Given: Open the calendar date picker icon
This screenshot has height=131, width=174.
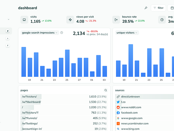Looking at the screenshot, I should click(x=172, y=8).
